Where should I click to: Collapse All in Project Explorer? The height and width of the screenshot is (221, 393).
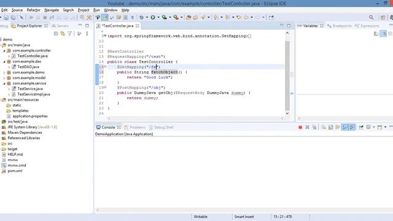point(56,34)
